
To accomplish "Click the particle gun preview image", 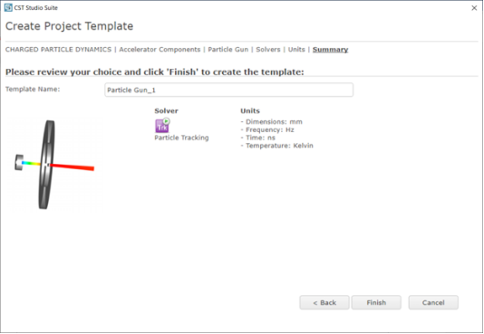I will pos(54,165).
